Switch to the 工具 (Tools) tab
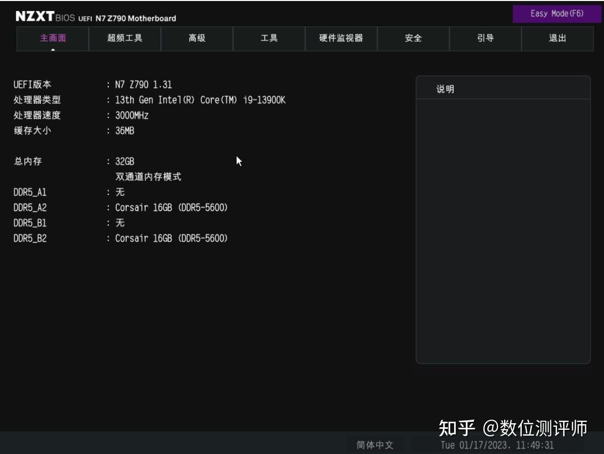Image resolution: width=604 pixels, height=454 pixels. (x=268, y=38)
